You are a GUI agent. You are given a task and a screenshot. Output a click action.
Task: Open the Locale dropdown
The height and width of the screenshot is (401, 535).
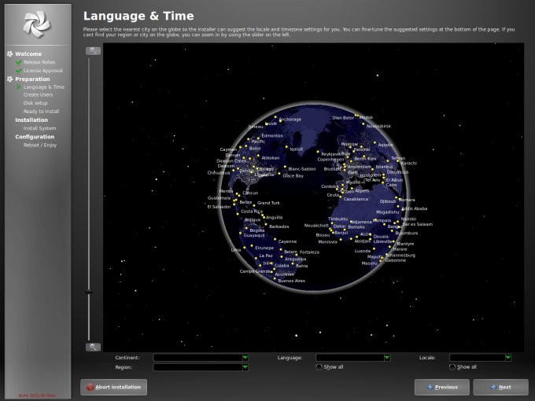(481, 357)
